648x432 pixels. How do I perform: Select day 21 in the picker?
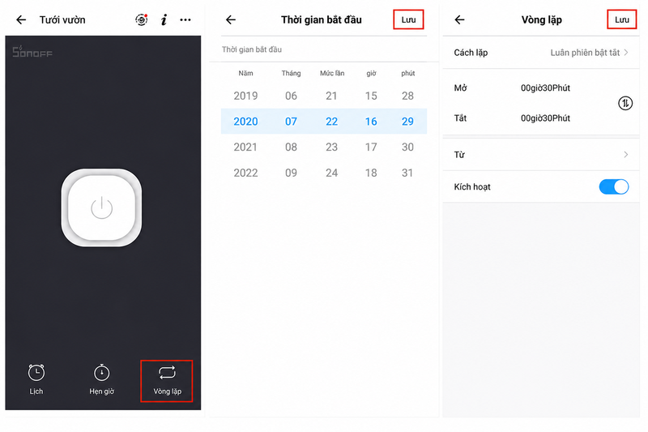click(x=331, y=96)
